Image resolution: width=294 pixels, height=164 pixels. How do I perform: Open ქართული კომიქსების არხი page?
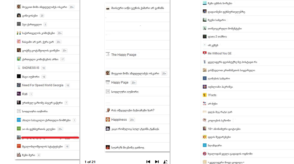(40, 59)
